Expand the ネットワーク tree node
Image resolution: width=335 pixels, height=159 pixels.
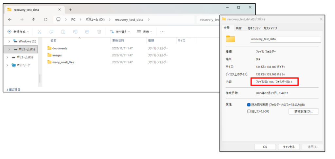[8, 65]
